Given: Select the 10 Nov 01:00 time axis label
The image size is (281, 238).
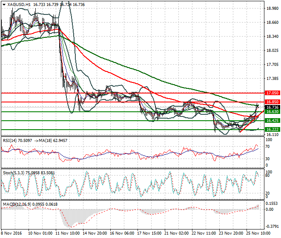Looking at the screenshot, I should click(40, 233).
